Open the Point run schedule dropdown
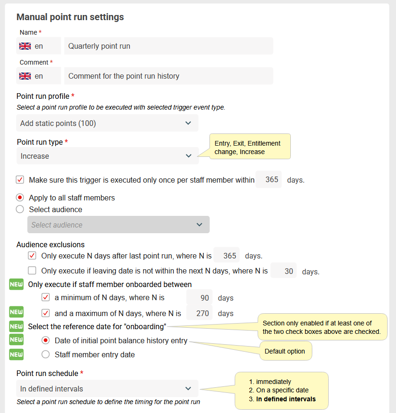The image size is (396, 413). click(x=107, y=389)
